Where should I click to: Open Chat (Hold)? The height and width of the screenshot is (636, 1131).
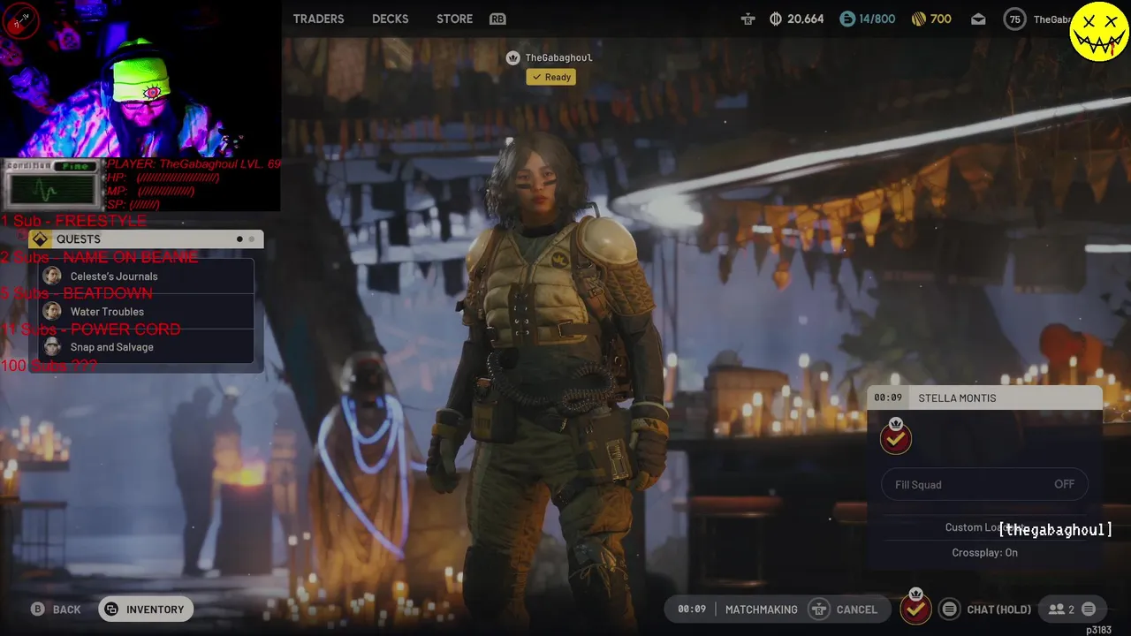tap(999, 609)
